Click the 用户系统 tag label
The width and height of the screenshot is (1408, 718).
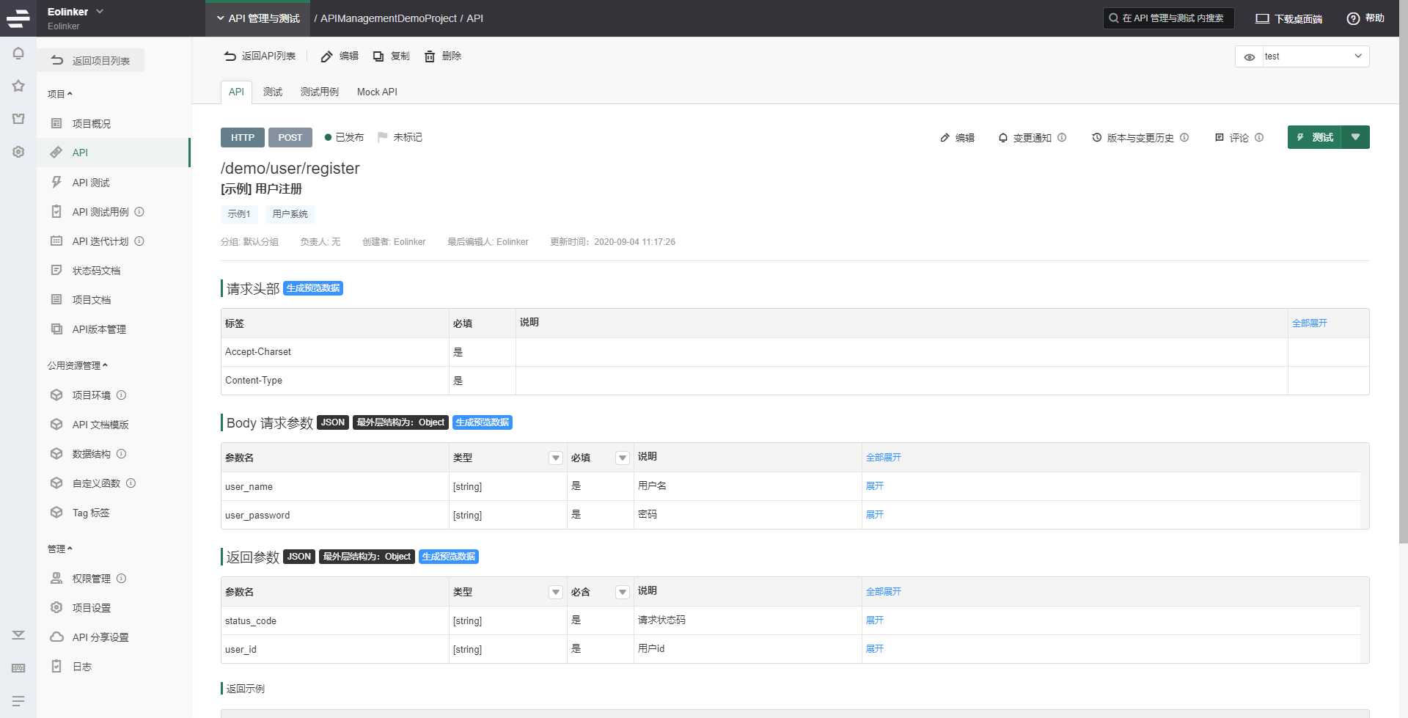coord(290,214)
